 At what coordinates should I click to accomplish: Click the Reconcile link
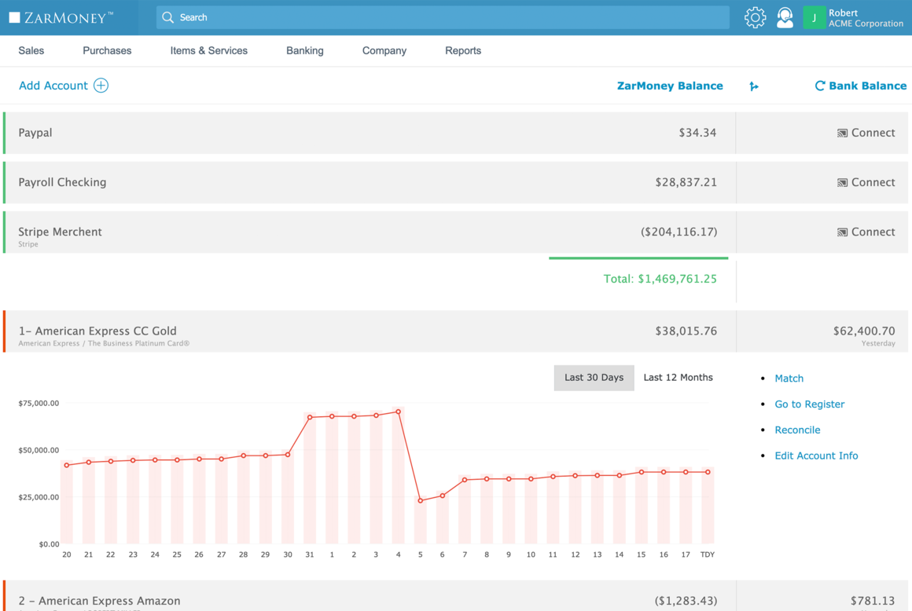click(797, 430)
